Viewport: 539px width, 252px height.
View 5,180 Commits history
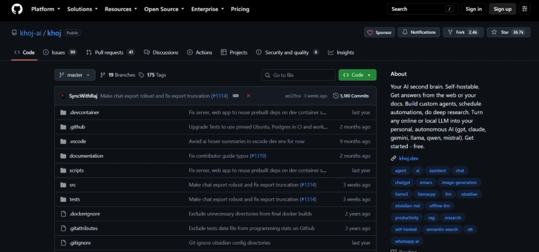[350, 96]
